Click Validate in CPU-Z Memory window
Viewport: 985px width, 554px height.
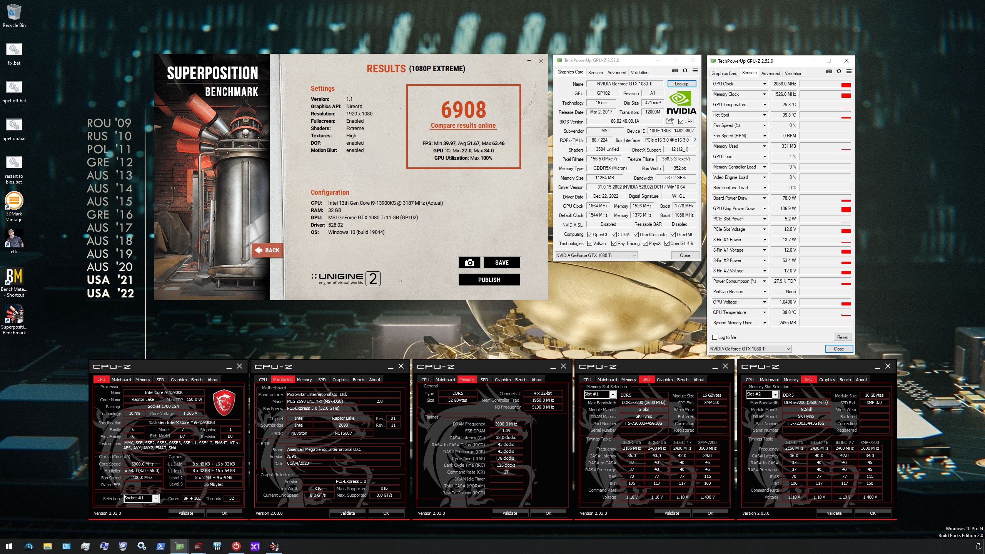[510, 513]
